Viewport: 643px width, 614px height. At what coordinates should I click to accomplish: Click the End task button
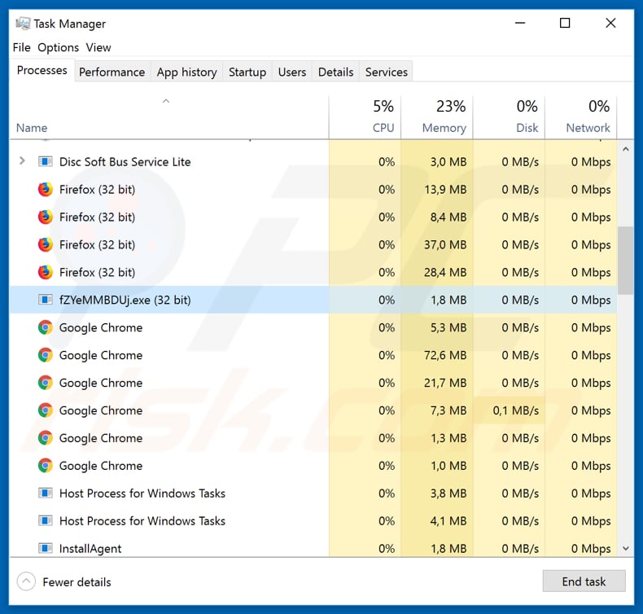tap(584, 581)
